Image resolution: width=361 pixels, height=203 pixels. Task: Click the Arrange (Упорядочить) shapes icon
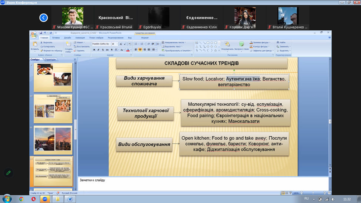click(227, 46)
